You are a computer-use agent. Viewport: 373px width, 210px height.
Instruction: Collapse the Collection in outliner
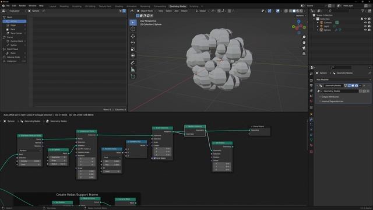pyautogui.click(x=314, y=19)
